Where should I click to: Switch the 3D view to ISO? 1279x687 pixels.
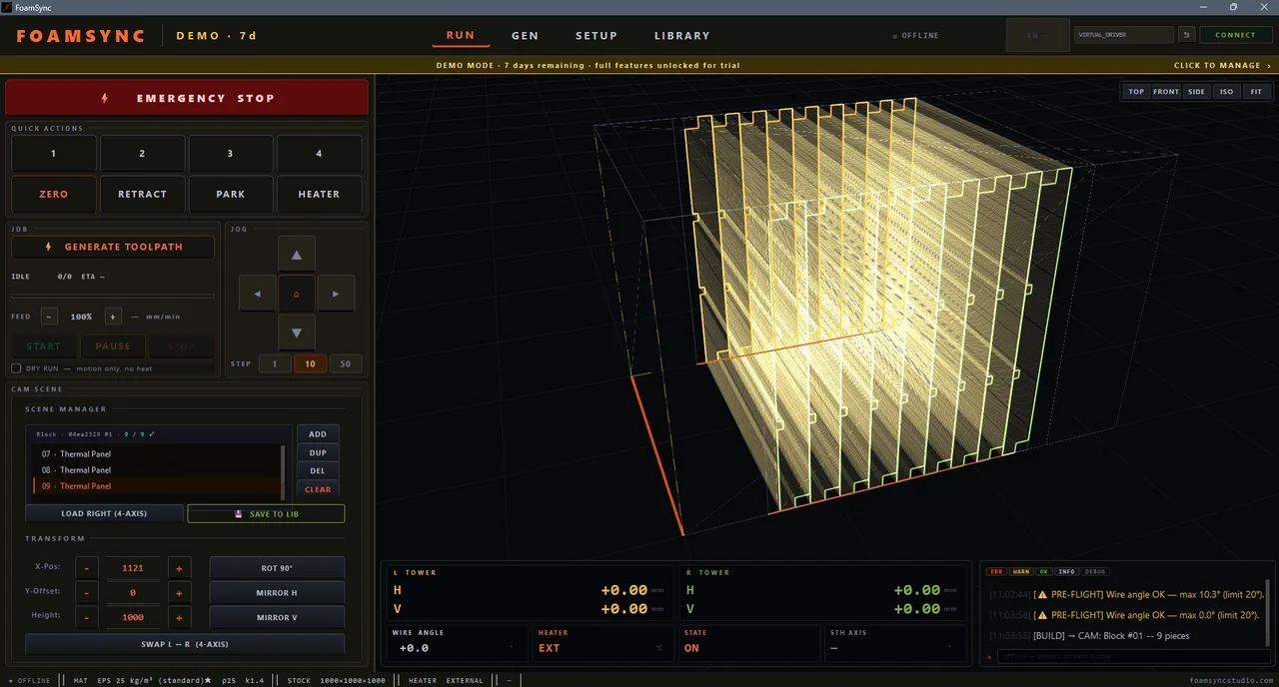(1226, 92)
